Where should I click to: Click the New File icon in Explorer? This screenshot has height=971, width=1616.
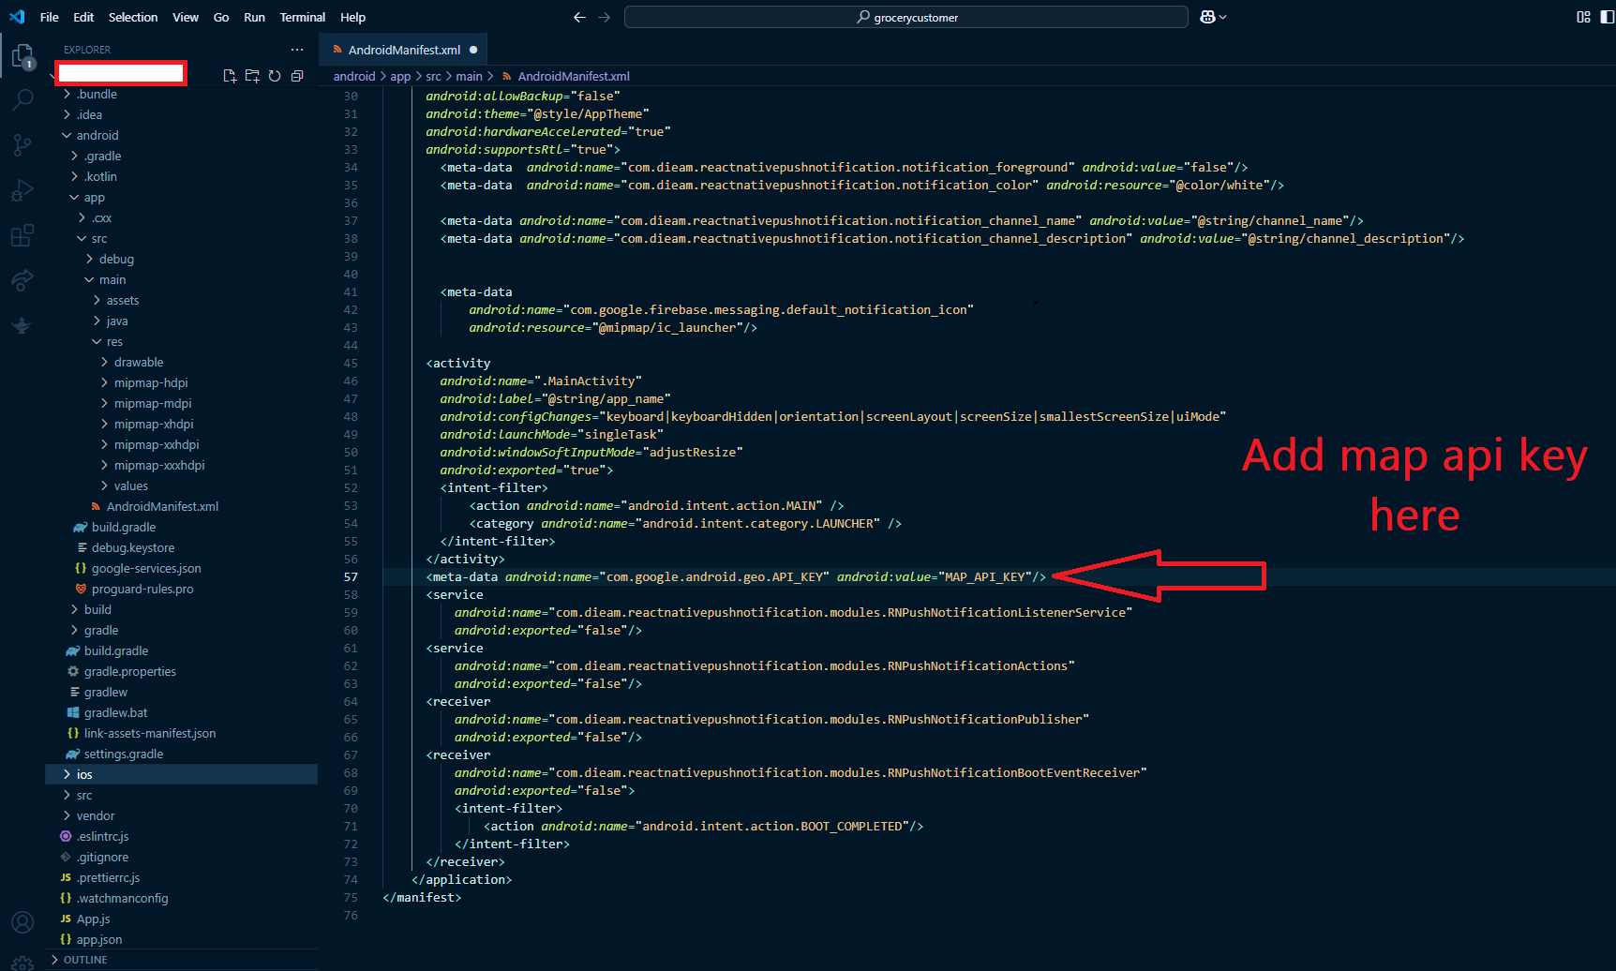coord(230,76)
